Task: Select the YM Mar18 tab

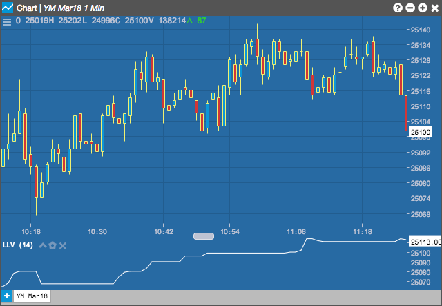Action: tap(32, 296)
